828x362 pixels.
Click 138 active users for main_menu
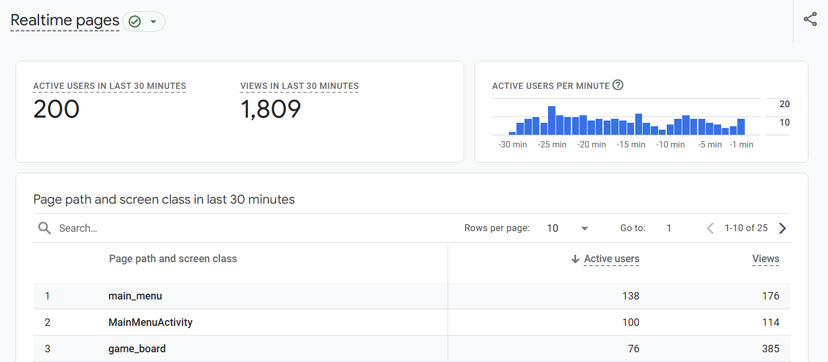631,296
